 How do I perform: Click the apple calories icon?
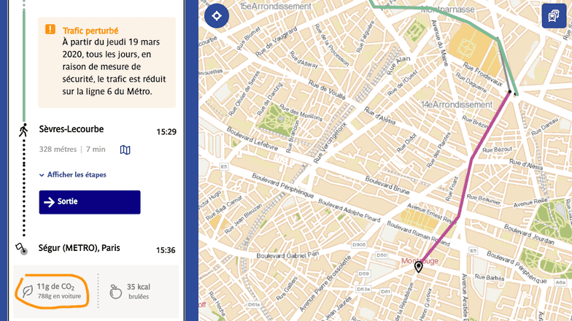point(115,292)
